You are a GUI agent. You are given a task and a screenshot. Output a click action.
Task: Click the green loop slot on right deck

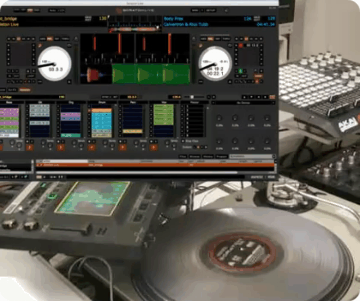tap(241, 71)
